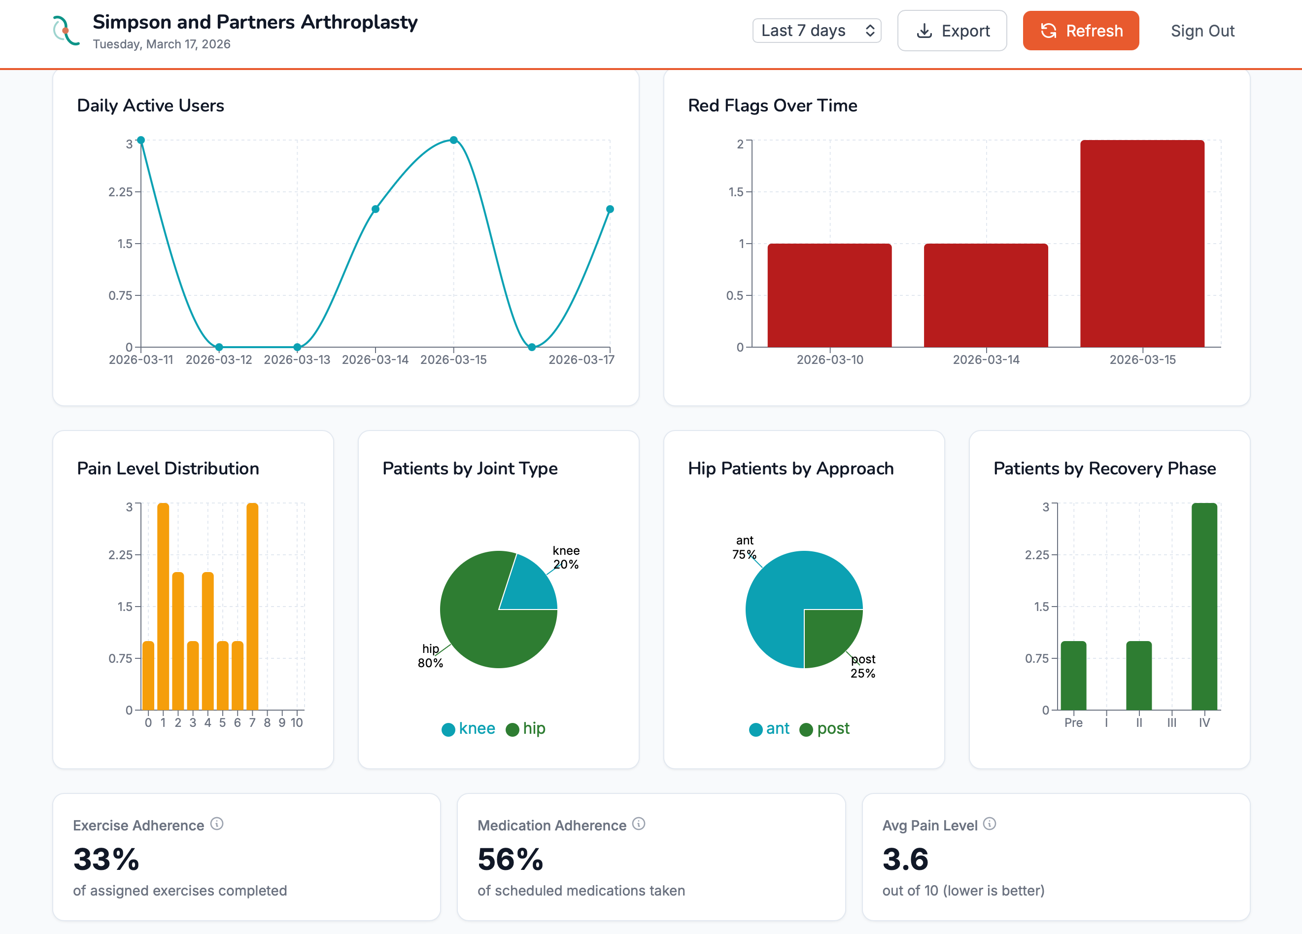Click the Exercise Adherence info icon

216,824
